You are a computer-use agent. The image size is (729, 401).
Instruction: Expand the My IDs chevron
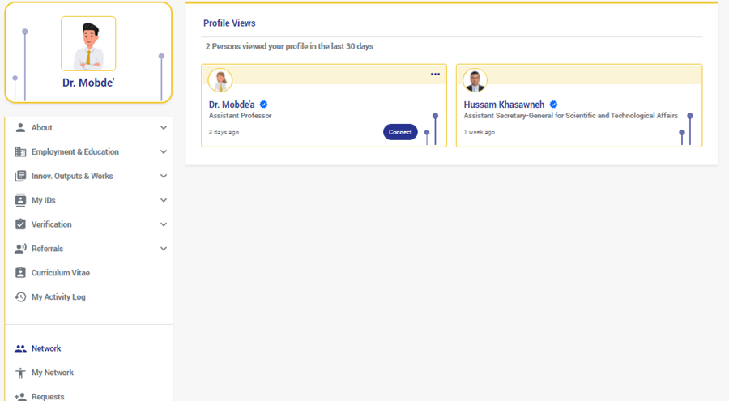click(164, 200)
